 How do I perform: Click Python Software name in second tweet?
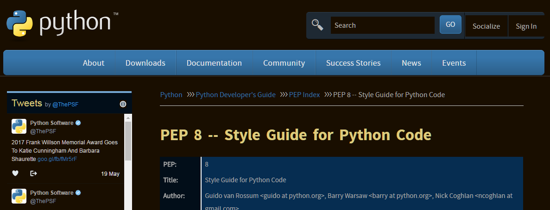coord(52,193)
